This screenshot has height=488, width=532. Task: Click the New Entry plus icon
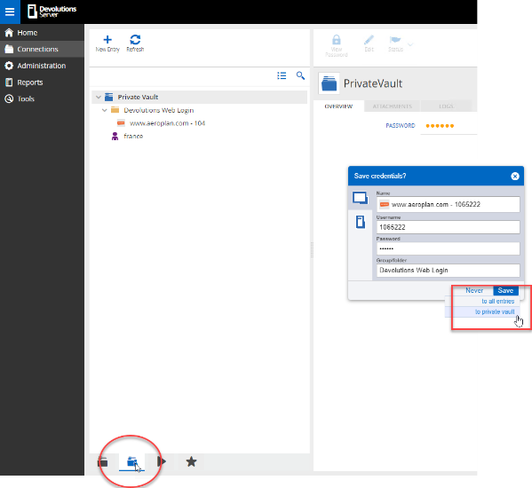(107, 40)
